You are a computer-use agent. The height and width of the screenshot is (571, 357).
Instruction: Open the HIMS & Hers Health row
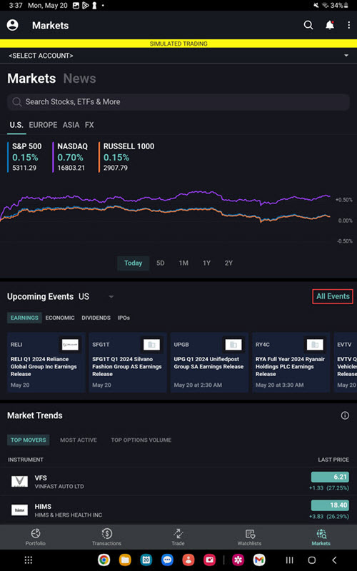point(178,510)
